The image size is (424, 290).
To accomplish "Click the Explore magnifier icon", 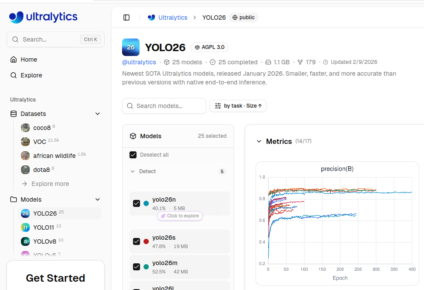I will coord(14,75).
